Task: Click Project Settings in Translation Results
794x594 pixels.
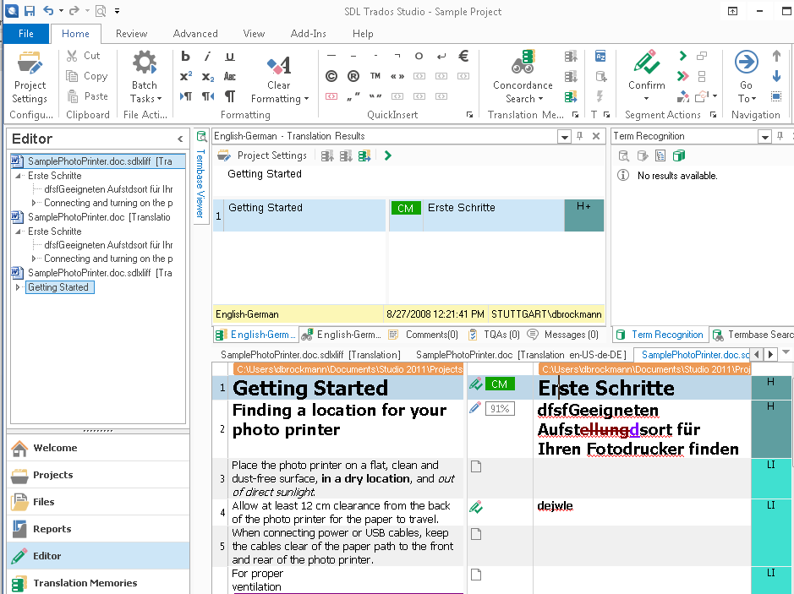Action: (x=262, y=155)
